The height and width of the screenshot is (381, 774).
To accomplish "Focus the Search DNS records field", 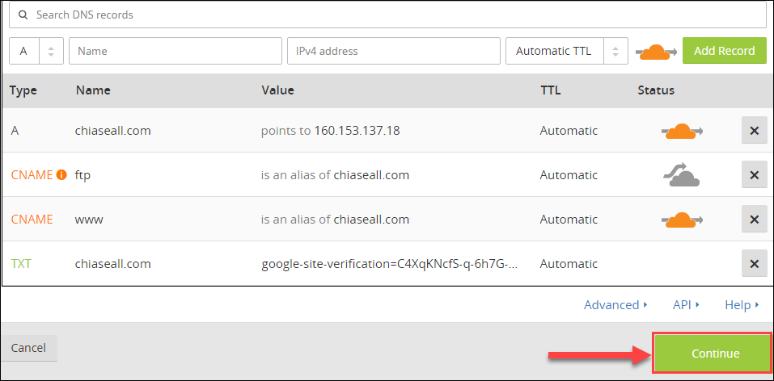I will pos(387,15).
